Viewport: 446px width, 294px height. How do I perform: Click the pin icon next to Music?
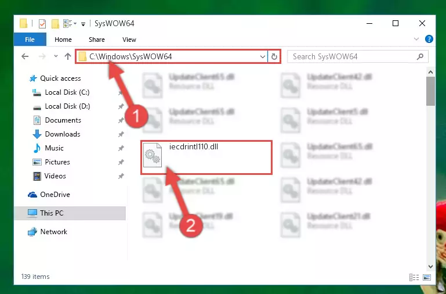click(x=121, y=148)
